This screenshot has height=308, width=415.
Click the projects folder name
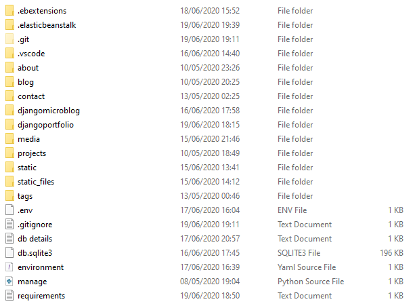click(32, 153)
